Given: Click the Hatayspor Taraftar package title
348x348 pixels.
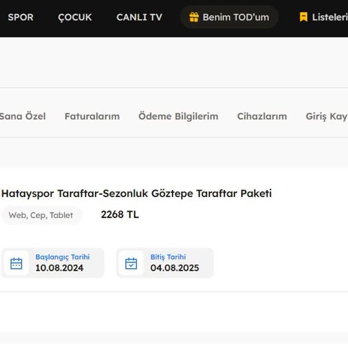Looking at the screenshot, I should pyautogui.click(x=136, y=193).
